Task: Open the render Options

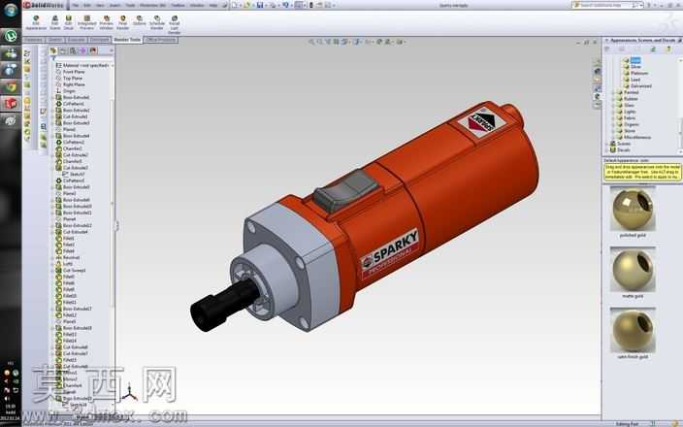Action: point(140,20)
